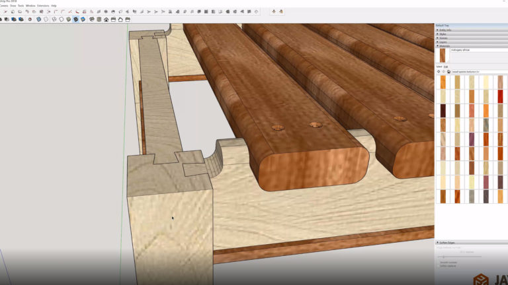Switch to the materials Edit tab
The height and width of the screenshot is (285, 508).
click(x=446, y=67)
